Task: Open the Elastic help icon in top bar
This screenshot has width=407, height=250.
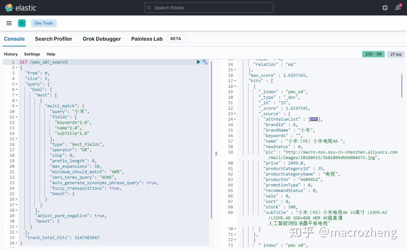Action: 385,8
